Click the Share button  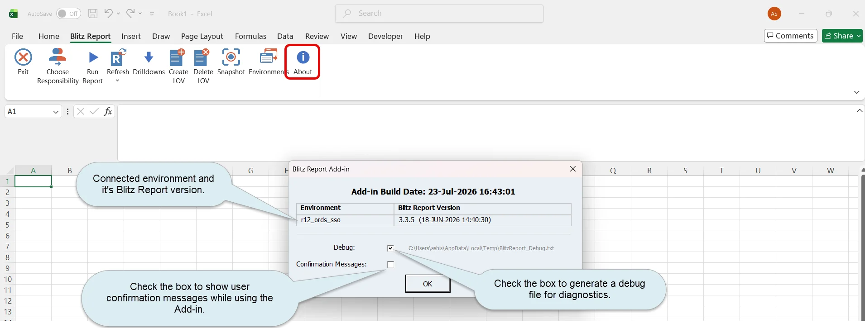click(x=839, y=36)
